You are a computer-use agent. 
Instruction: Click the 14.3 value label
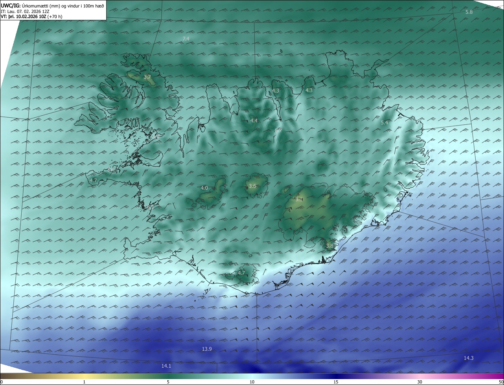click(x=469, y=358)
